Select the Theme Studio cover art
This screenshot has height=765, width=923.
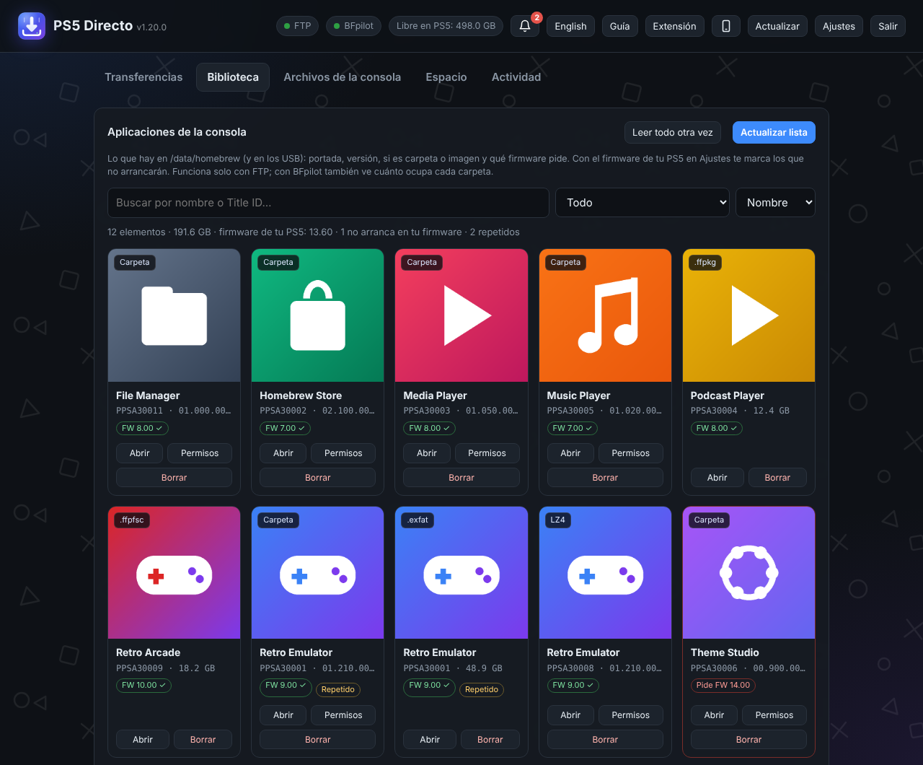tap(748, 573)
